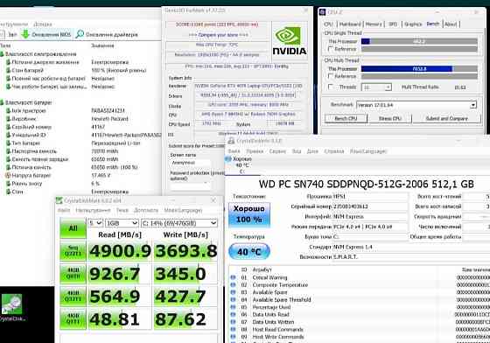
Task: Click the 87.62 write result cell
Action: pos(185,319)
